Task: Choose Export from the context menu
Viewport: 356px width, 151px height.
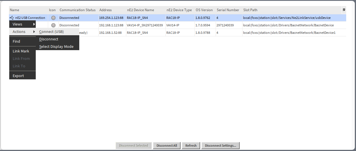Action: pos(18,76)
